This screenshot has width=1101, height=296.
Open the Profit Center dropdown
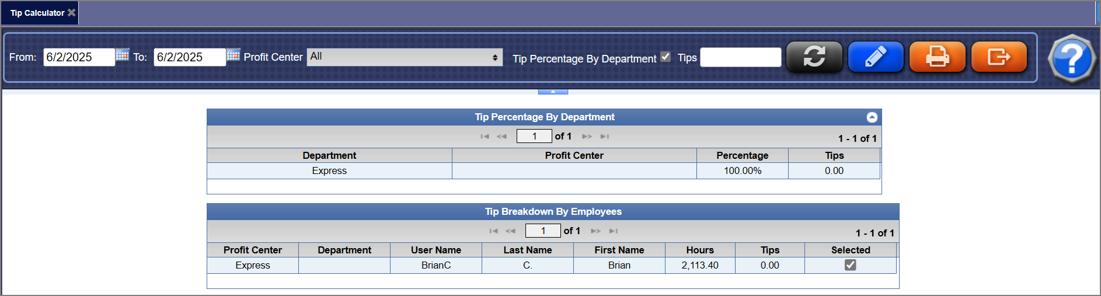click(404, 57)
